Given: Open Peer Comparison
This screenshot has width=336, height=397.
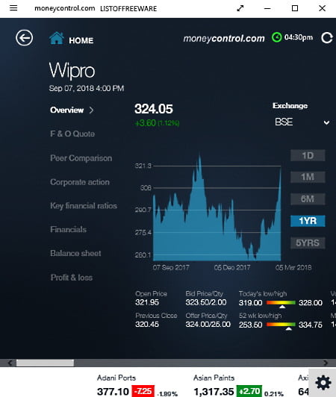Looking at the screenshot, I should click(81, 158).
